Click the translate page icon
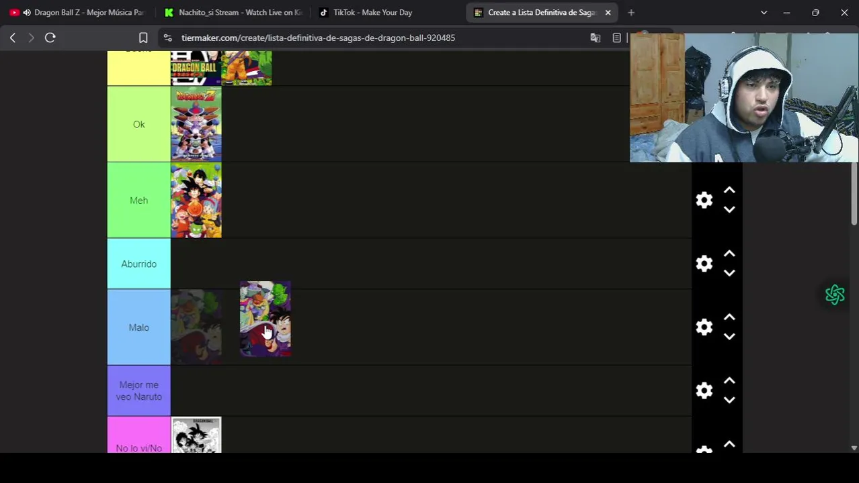859x483 pixels. 595,38
